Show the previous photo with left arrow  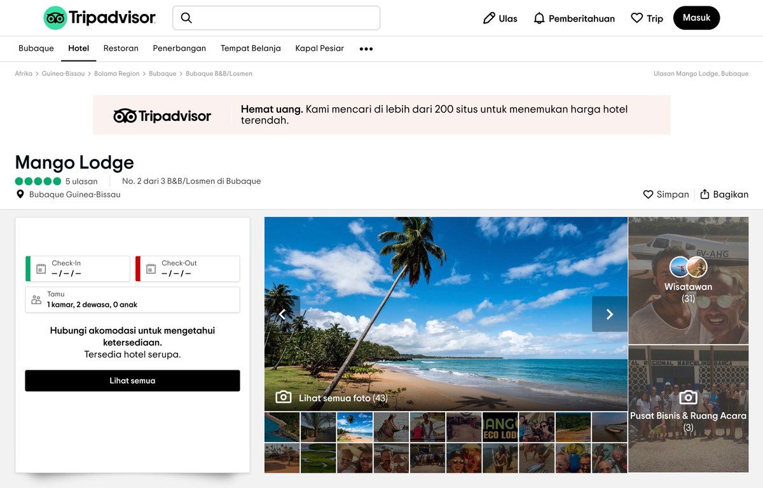(282, 314)
